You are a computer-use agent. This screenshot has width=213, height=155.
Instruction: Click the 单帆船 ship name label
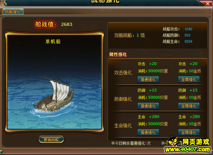53,41
